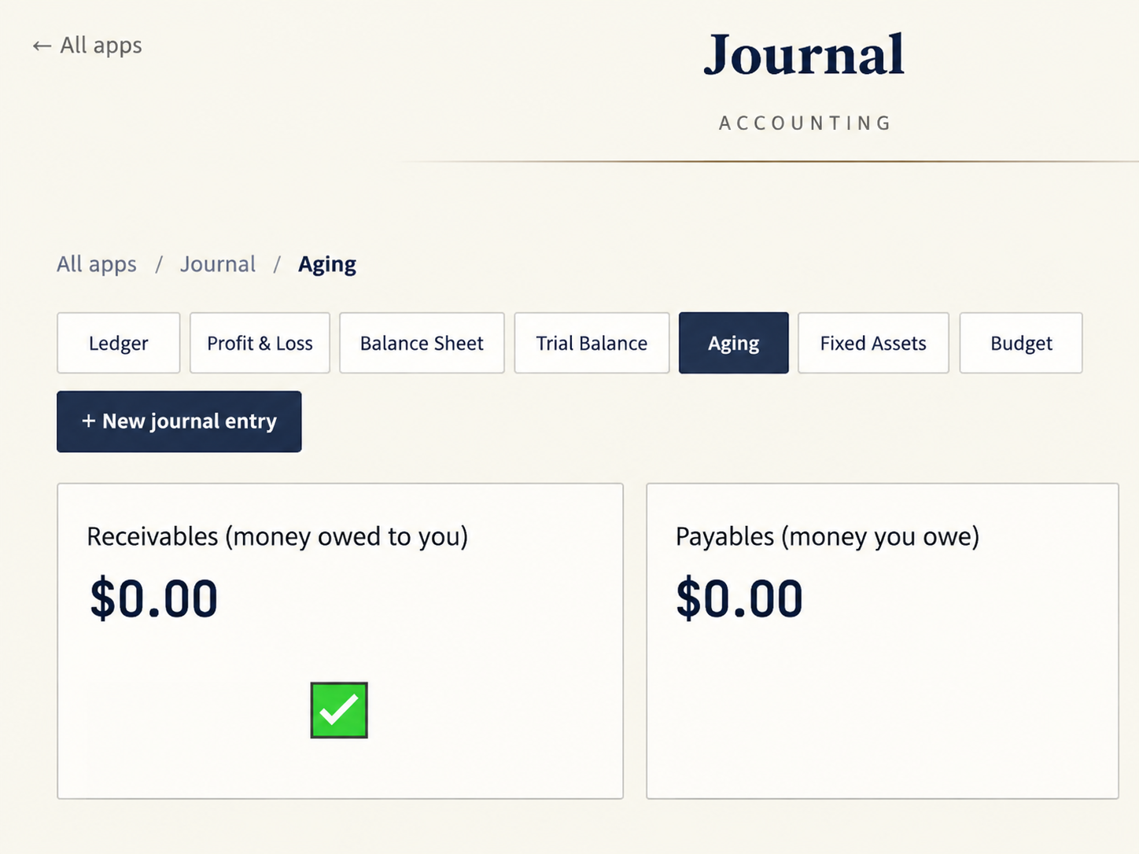Open the Balance Sheet tab
The image size is (1139, 854).
[422, 343]
